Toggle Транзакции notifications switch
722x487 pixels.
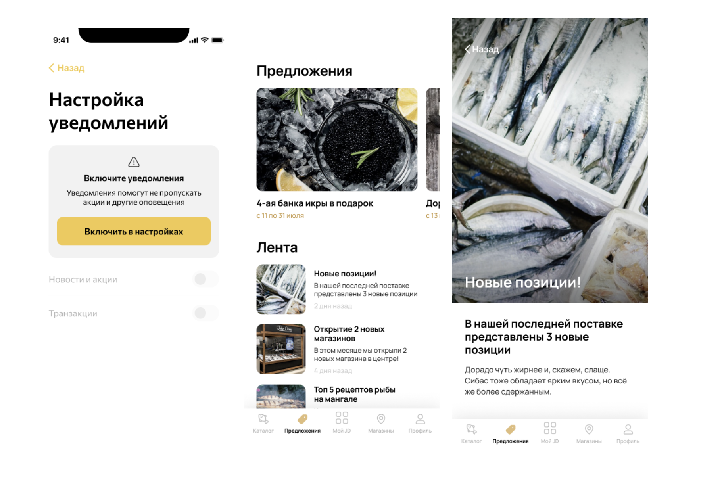pos(206,313)
